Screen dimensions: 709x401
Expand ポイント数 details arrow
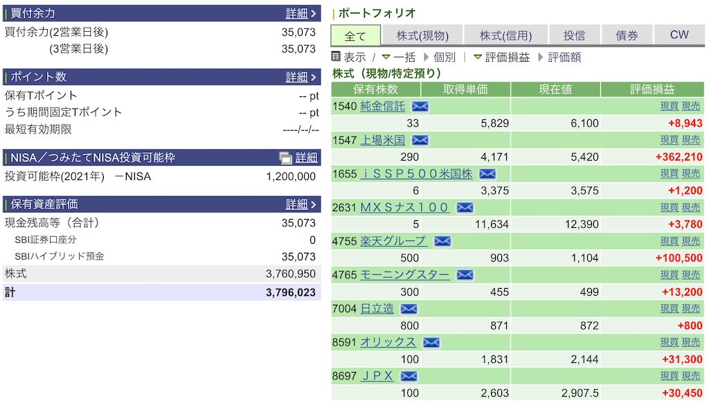(x=300, y=77)
